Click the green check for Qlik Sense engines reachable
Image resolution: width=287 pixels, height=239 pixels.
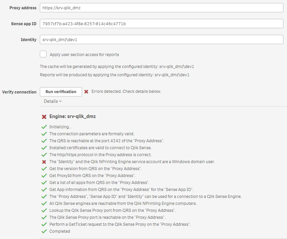click(x=44, y=204)
